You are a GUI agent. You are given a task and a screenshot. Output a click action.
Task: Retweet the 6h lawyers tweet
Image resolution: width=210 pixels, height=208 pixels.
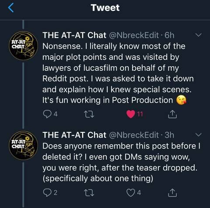click(89, 114)
